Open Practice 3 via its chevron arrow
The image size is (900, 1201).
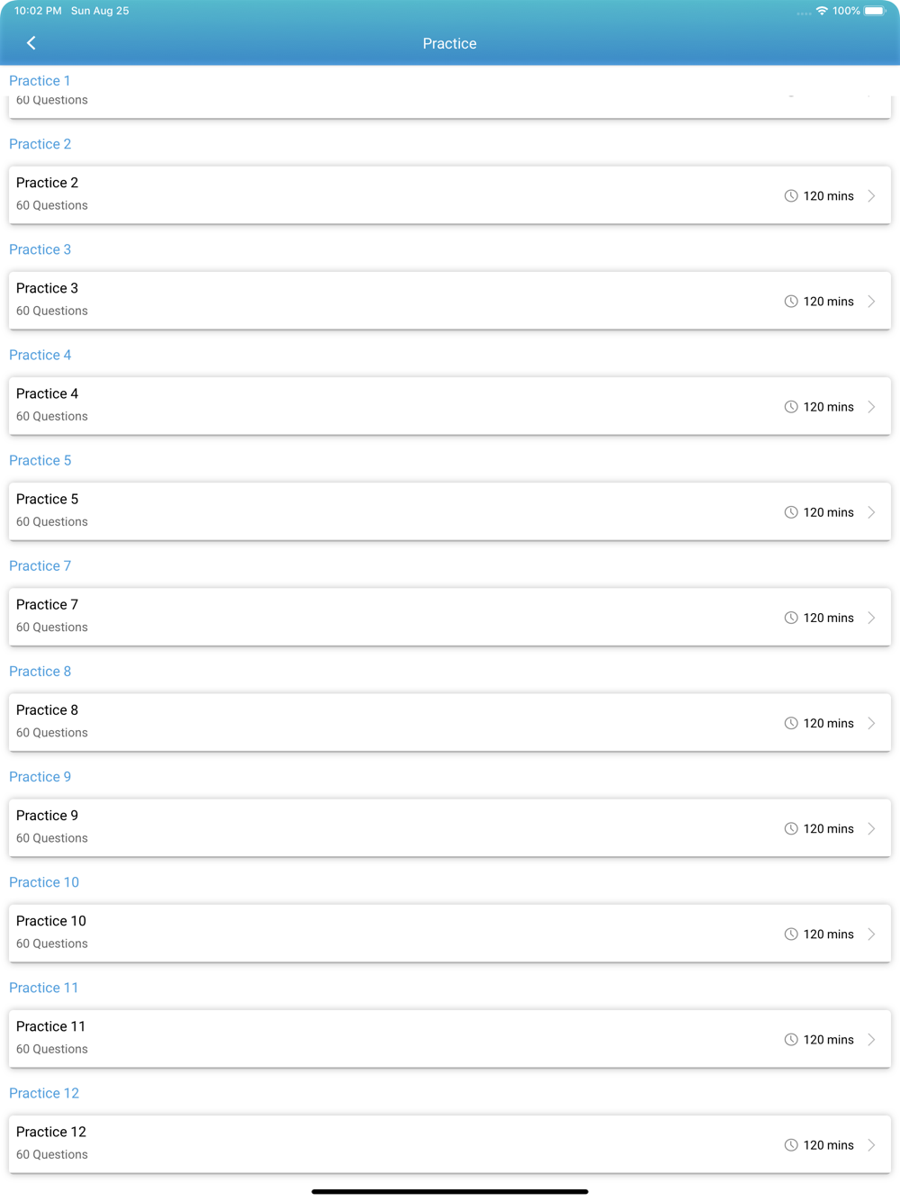pyautogui.click(x=871, y=302)
